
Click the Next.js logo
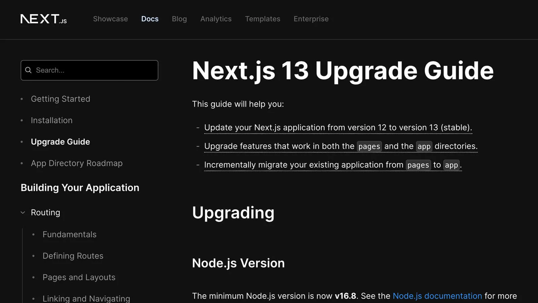pyautogui.click(x=43, y=19)
